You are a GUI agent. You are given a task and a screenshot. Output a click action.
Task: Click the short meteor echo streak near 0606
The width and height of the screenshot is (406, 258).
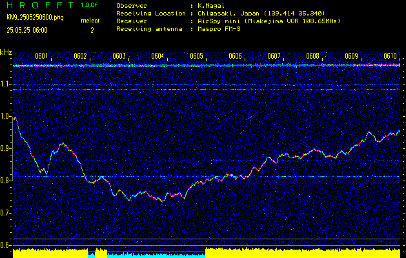[250, 117]
